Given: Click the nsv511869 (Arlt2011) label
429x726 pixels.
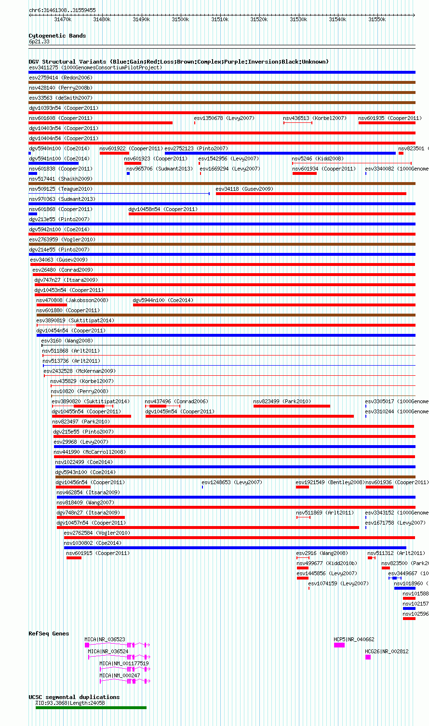Looking at the screenshot, I should pos(325,513).
